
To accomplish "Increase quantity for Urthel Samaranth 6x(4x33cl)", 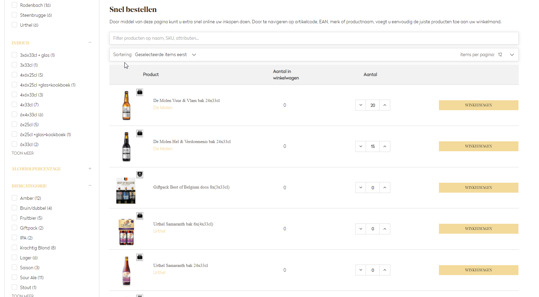I will (x=385, y=229).
